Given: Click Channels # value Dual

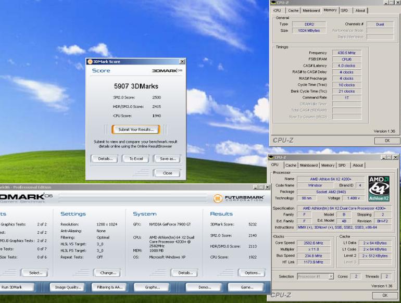Looking at the screenshot, I should pos(380,24).
